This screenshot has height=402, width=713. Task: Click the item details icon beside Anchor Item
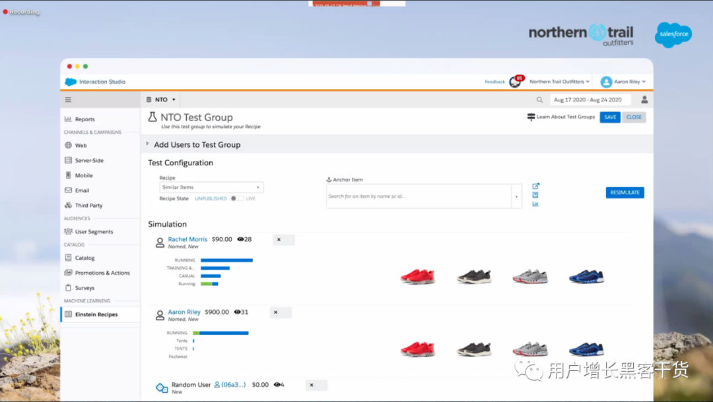[535, 195]
